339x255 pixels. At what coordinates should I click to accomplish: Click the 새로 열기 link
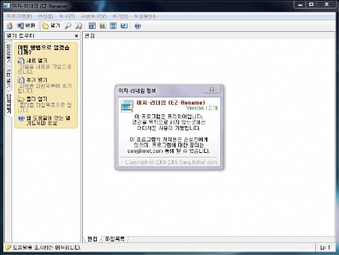(37, 60)
